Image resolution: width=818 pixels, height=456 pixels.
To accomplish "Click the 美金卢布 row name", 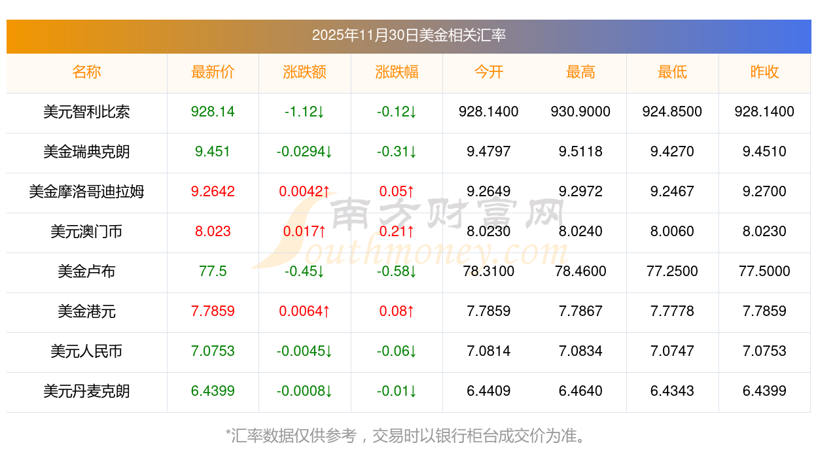I will point(87,272).
